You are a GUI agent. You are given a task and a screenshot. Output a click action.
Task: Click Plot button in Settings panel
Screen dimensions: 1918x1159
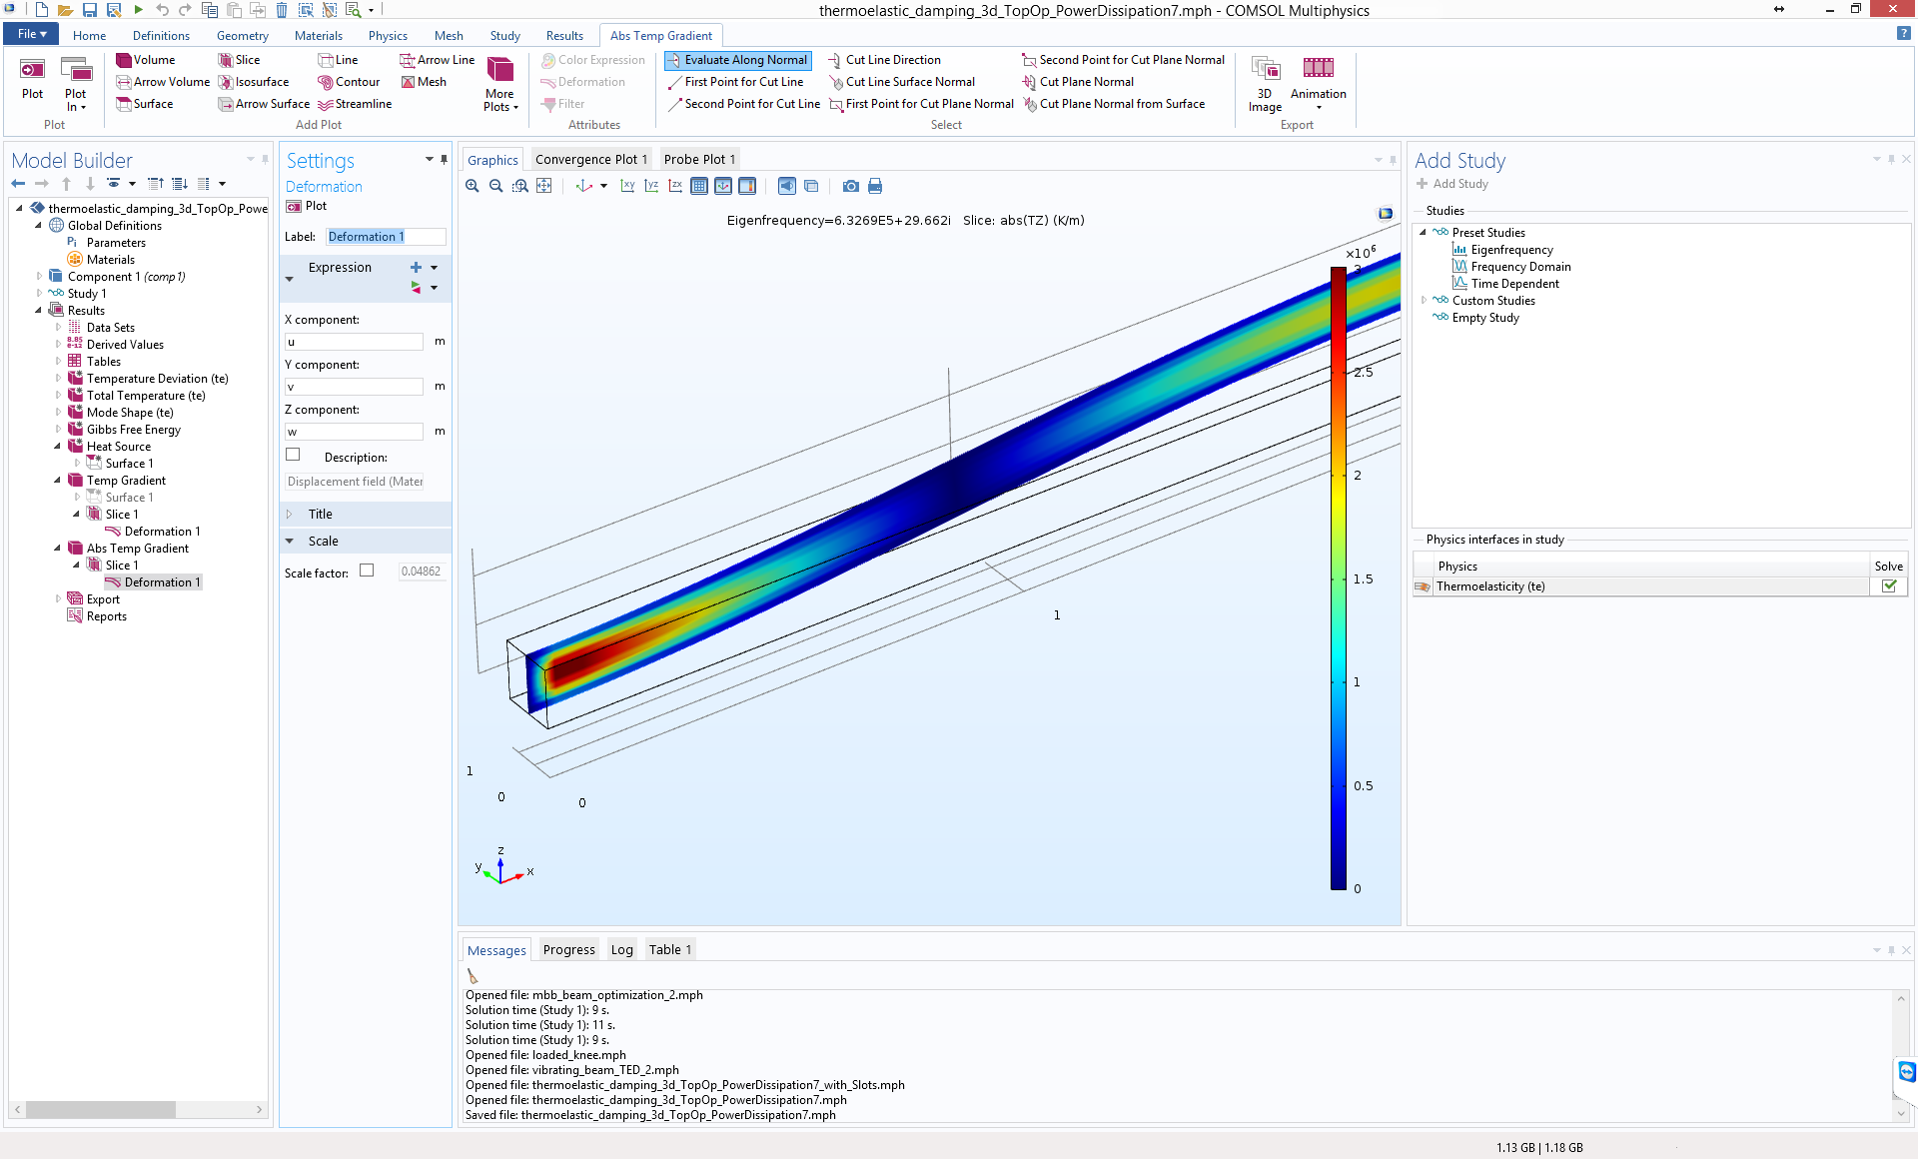point(308,206)
